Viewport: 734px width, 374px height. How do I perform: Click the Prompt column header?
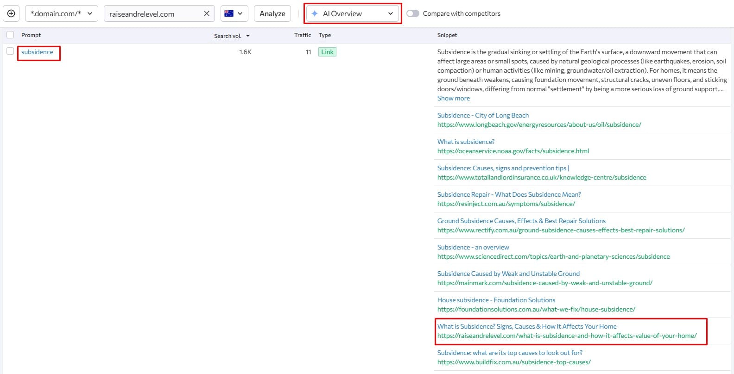(x=31, y=35)
